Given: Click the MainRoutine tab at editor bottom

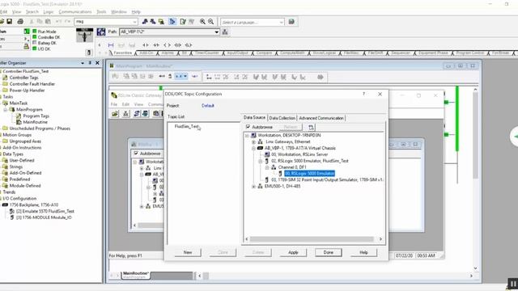Looking at the screenshot, I should 136,275.
